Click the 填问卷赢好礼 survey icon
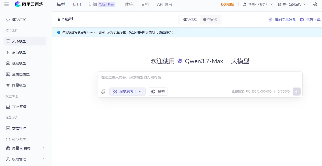 (271, 20)
